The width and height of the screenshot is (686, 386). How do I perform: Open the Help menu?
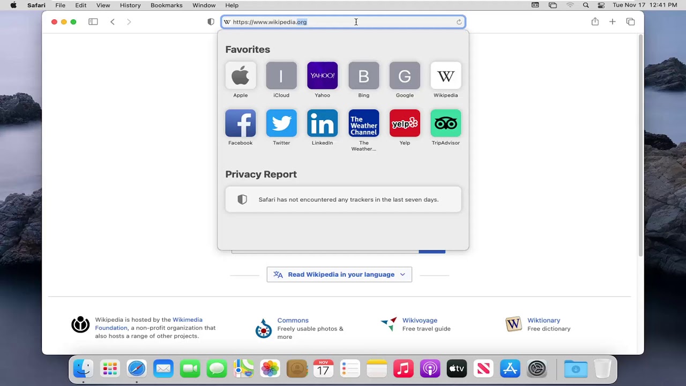[232, 5]
